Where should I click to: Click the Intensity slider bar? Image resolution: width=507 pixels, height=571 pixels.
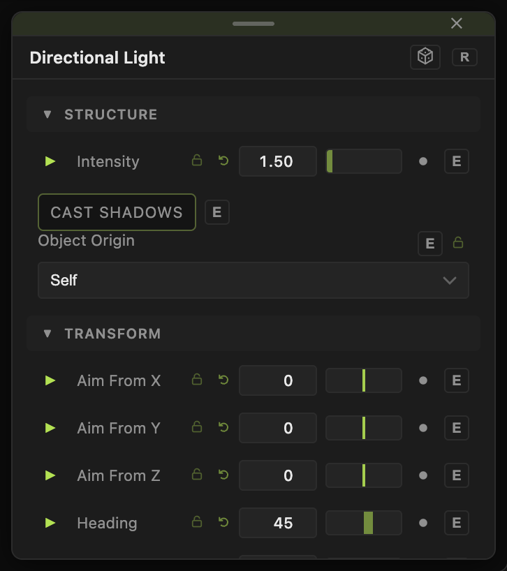pos(364,161)
